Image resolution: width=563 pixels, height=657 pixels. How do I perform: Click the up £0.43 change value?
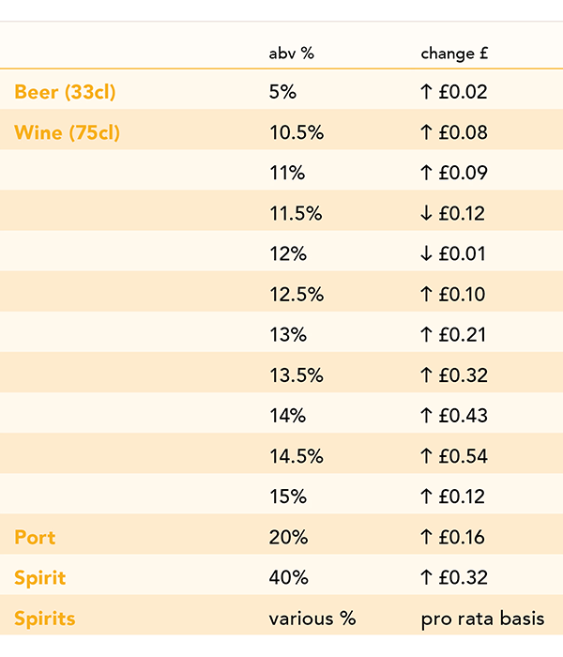coord(453,416)
